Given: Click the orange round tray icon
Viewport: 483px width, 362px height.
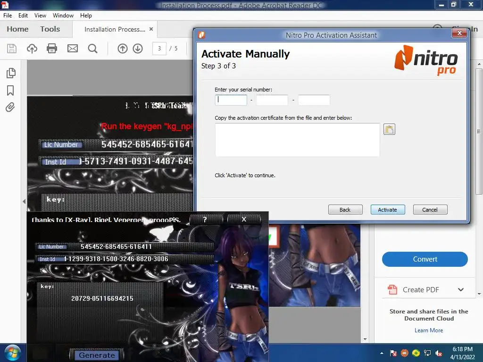Looking at the screenshot, I should tap(404, 353).
